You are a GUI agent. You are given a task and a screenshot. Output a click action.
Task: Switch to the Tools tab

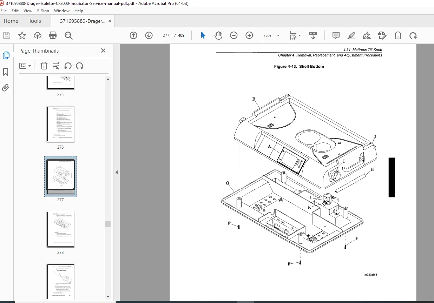pos(35,21)
